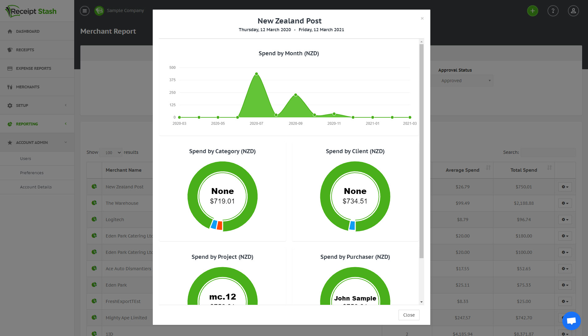Image resolution: width=588 pixels, height=336 pixels.
Task: Click the dialog scrollbar down arrow
Action: 421,302
